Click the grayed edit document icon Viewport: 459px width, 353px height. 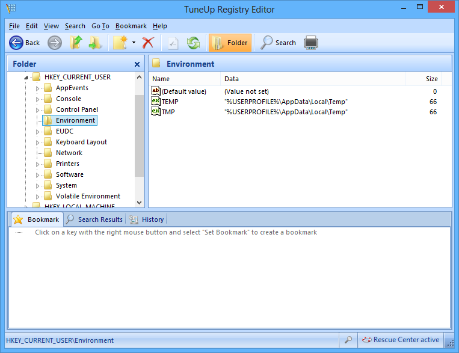click(173, 43)
